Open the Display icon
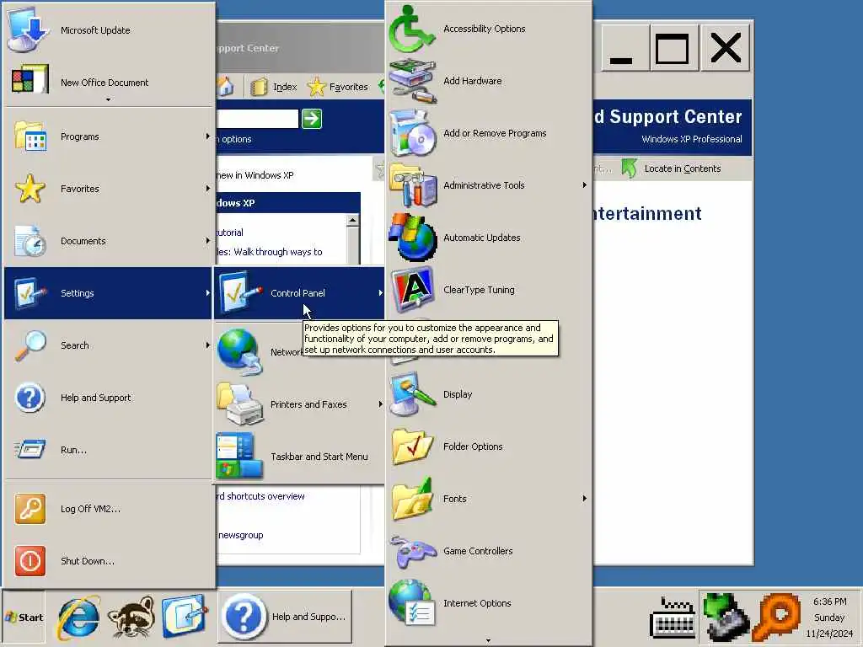863x647 pixels. (x=411, y=394)
